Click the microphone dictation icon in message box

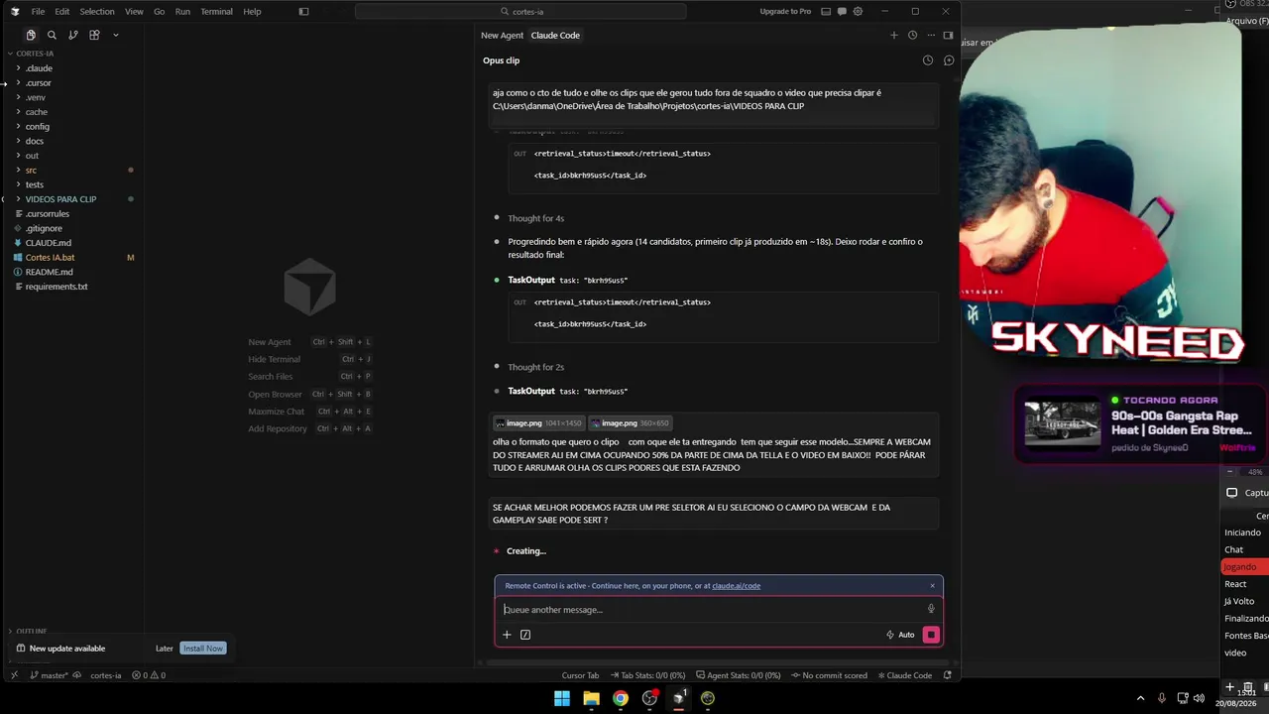931,609
